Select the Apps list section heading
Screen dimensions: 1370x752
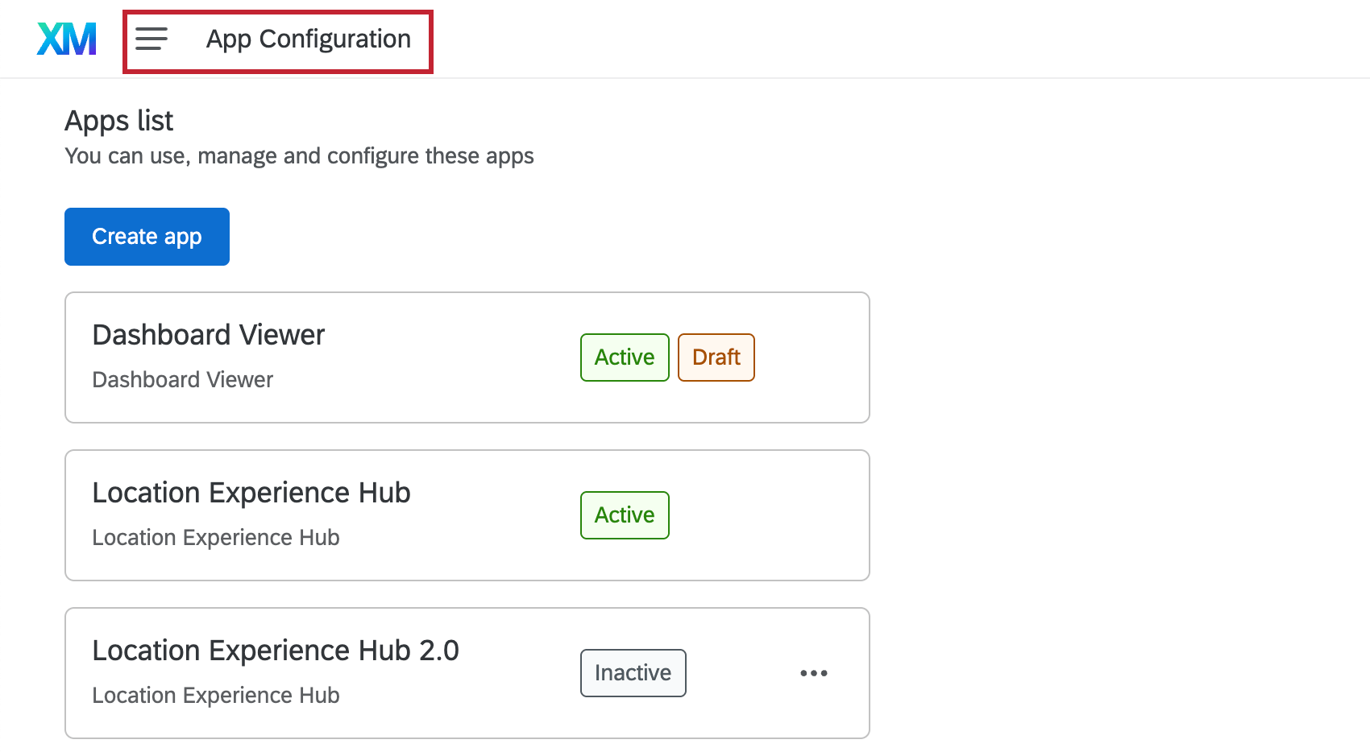[x=118, y=120]
